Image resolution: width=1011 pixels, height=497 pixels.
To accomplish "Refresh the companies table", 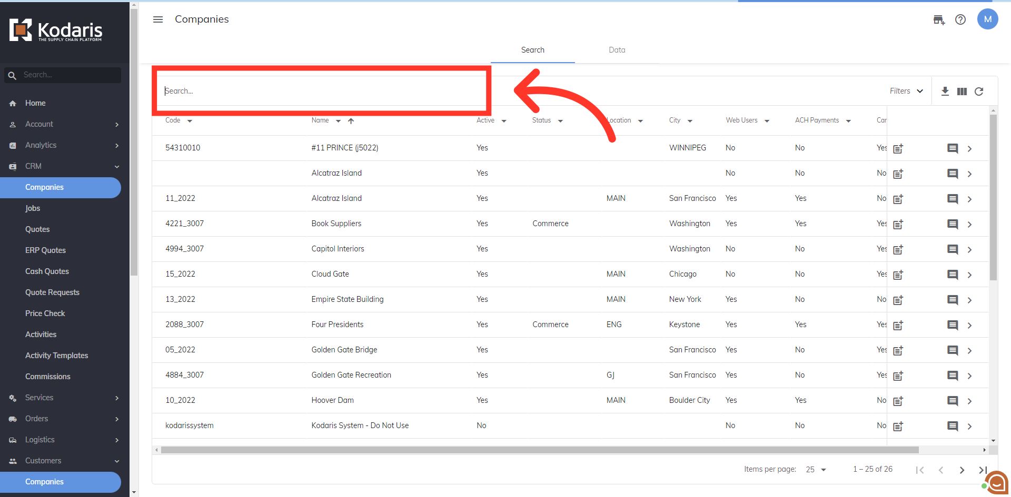I will tap(979, 92).
